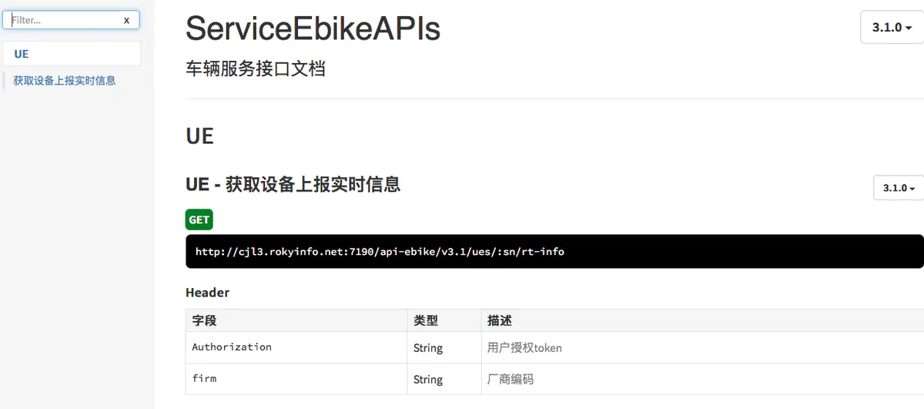Click the UE - 获取设备上报实时信息 heading
The width and height of the screenshot is (924, 409).
293,184
